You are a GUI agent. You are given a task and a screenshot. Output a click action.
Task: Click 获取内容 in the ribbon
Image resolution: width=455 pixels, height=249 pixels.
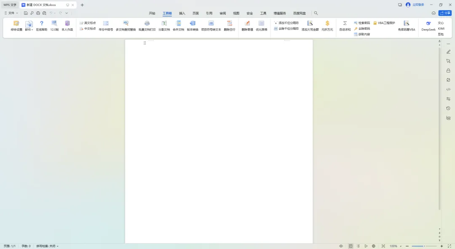[x=362, y=34]
